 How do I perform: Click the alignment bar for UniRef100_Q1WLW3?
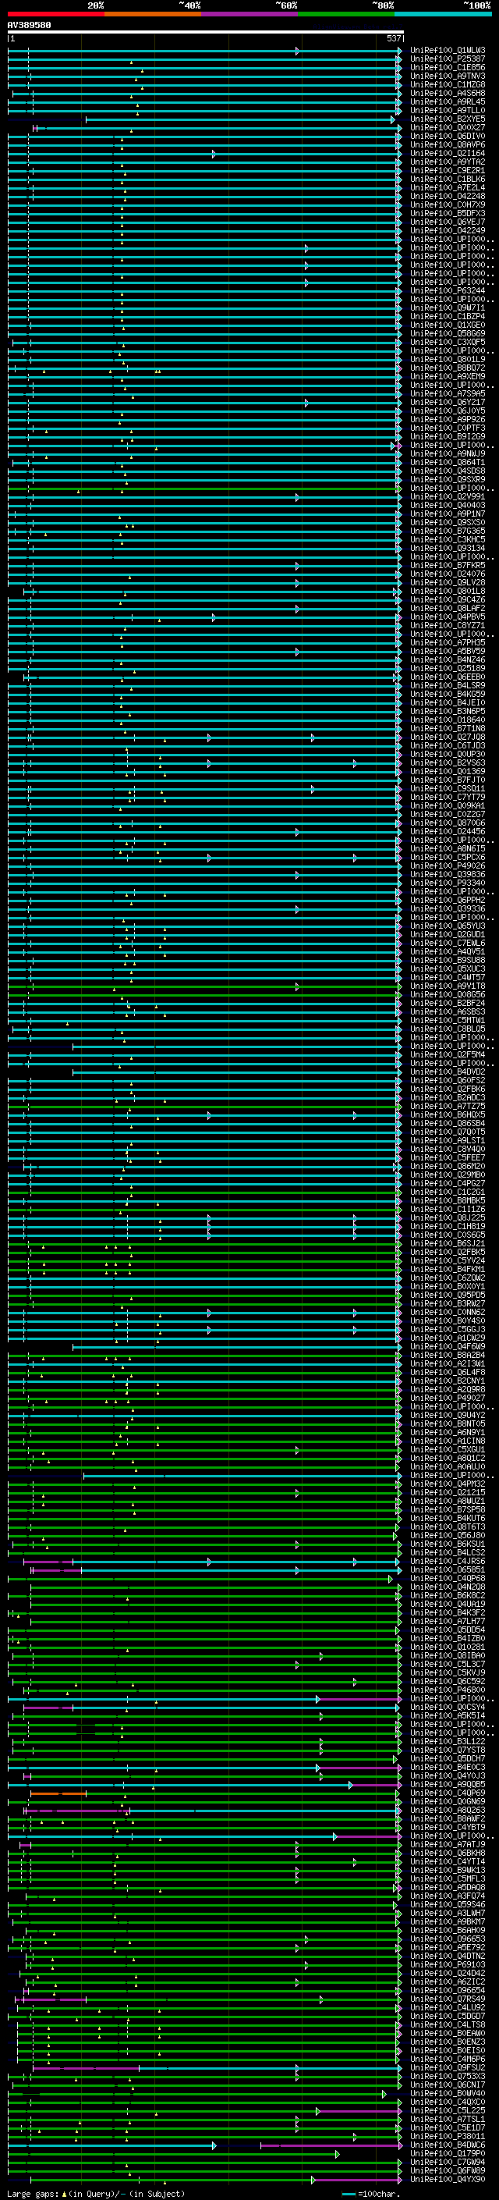click(x=205, y=52)
